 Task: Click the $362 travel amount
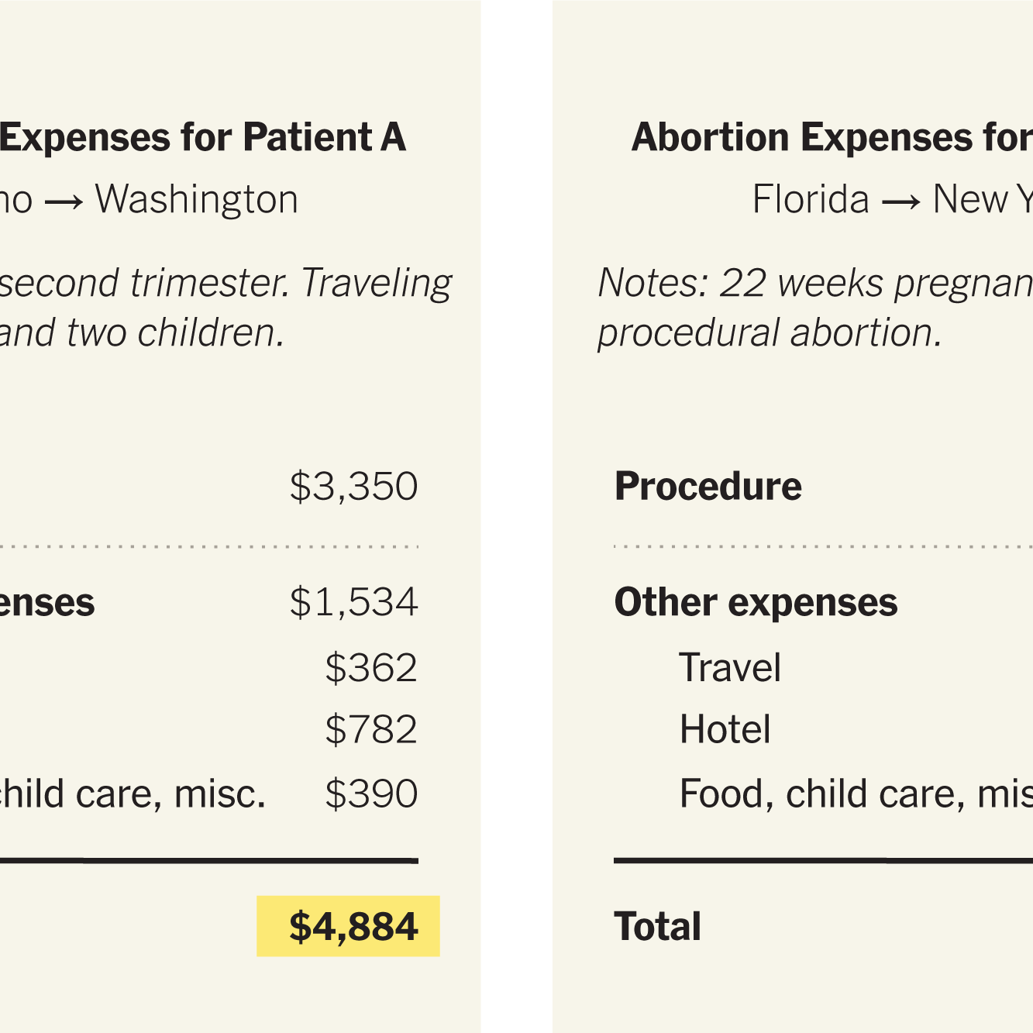coord(371,667)
